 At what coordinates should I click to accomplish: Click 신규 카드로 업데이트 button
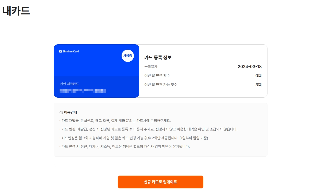point(161,182)
